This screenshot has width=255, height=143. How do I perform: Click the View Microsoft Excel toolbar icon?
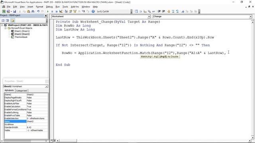(4, 12)
